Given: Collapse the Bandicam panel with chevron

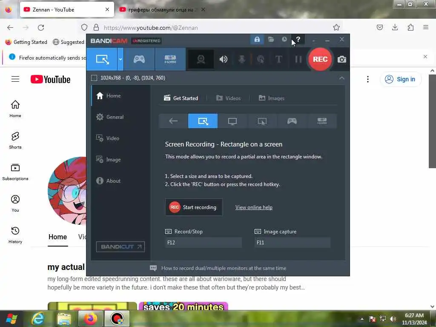Looking at the screenshot, I should click(342, 78).
